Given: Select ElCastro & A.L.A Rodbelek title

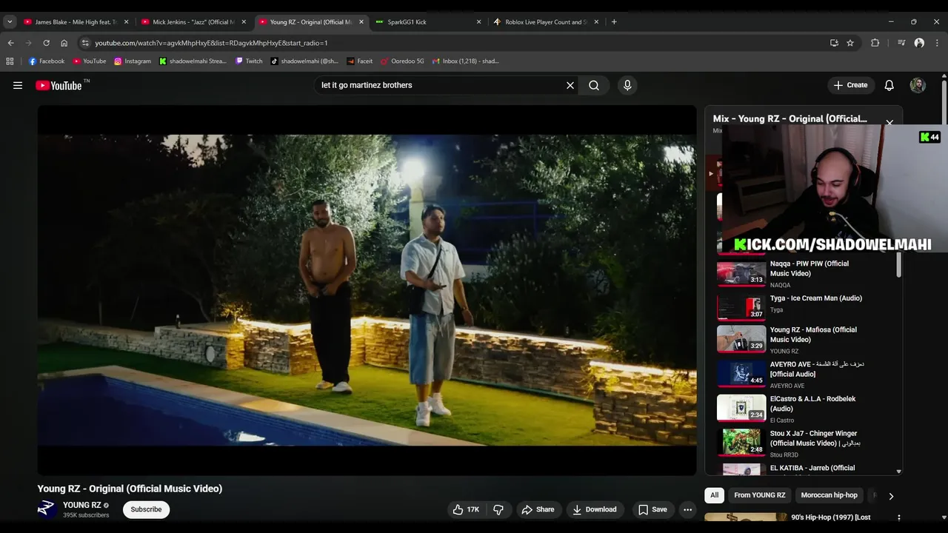Looking at the screenshot, I should (x=812, y=403).
